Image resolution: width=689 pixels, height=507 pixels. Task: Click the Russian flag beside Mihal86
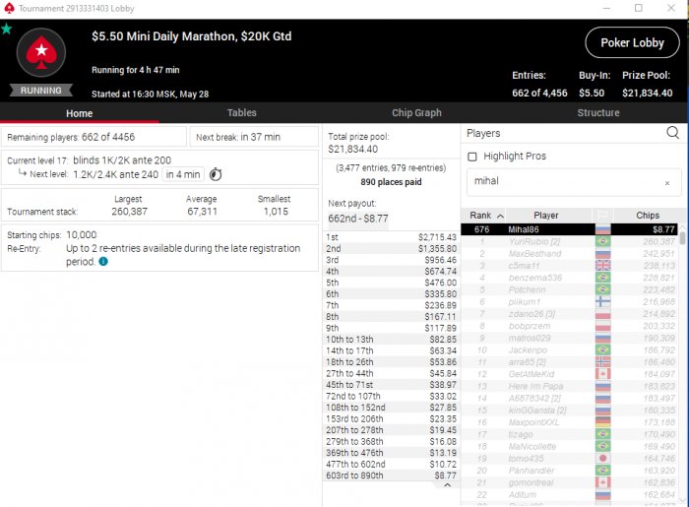[x=602, y=229]
